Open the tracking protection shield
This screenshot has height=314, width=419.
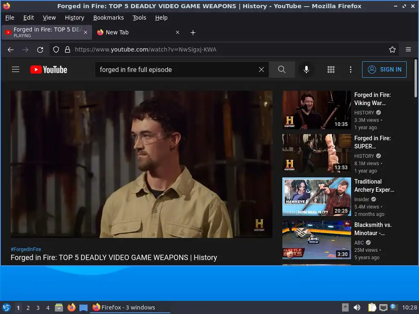coord(56,49)
